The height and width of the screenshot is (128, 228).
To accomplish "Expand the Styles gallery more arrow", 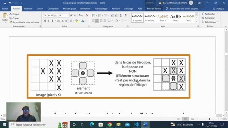I will pyautogui.click(x=196, y=21).
